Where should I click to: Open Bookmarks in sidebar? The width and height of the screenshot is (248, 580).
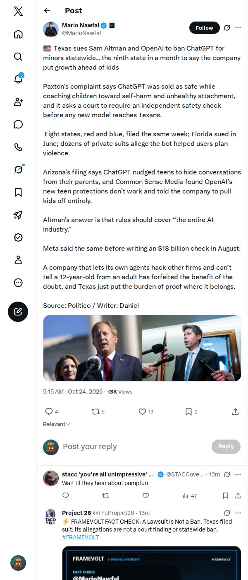coord(18,192)
